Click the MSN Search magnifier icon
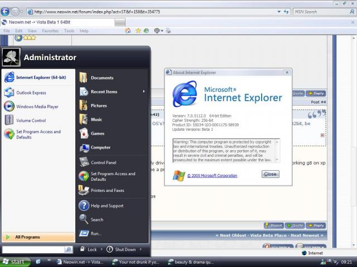This screenshot has width=357, height=267. pyautogui.click(x=352, y=12)
